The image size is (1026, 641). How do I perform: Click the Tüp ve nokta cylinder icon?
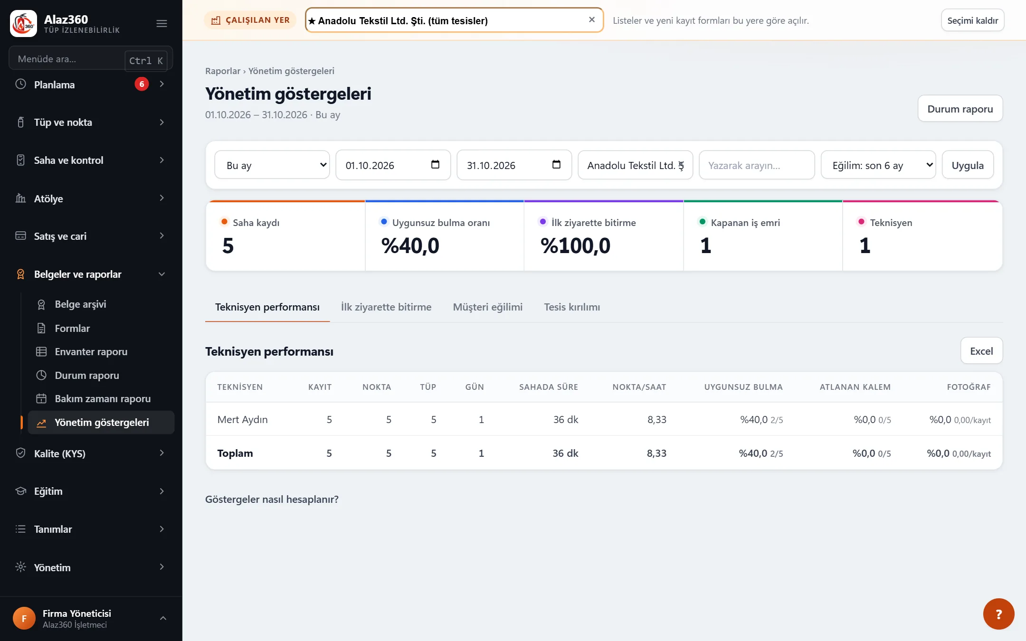coord(20,122)
